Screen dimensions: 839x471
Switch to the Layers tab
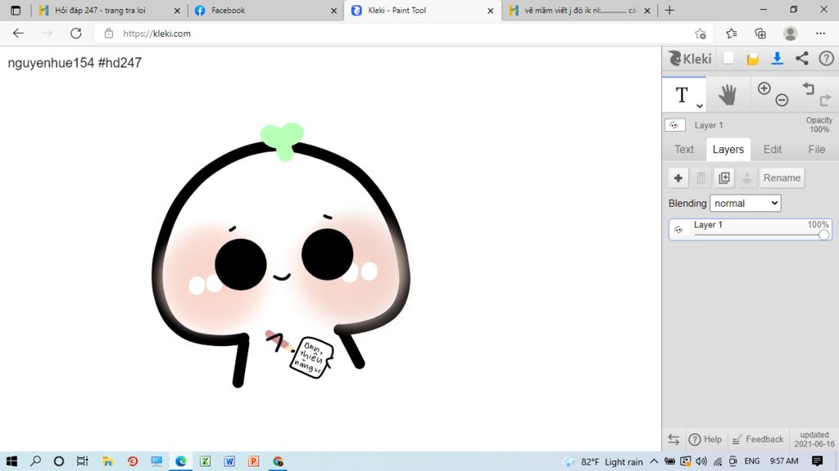728,150
